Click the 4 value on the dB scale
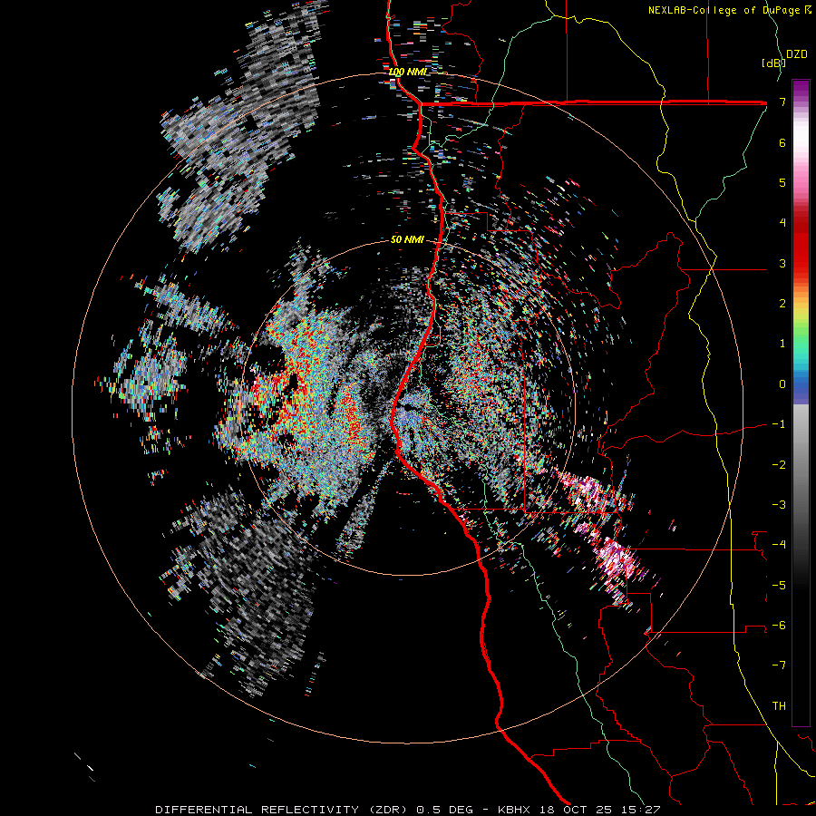 pos(782,223)
